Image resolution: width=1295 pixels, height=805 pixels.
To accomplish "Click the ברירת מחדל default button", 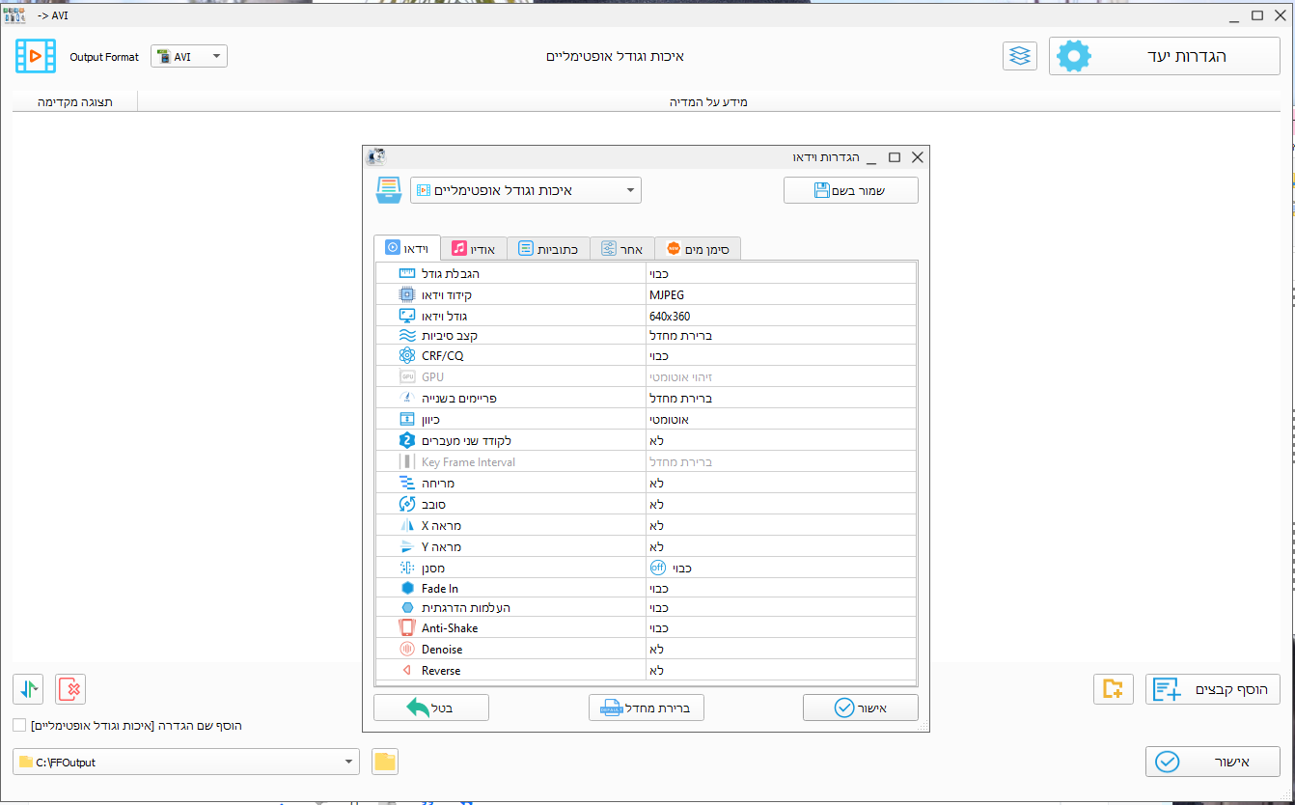I will point(647,708).
